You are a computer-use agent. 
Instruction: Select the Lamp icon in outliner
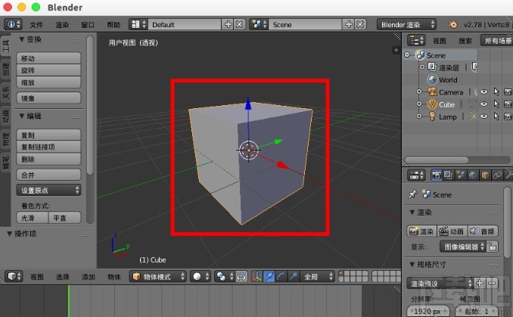point(433,117)
